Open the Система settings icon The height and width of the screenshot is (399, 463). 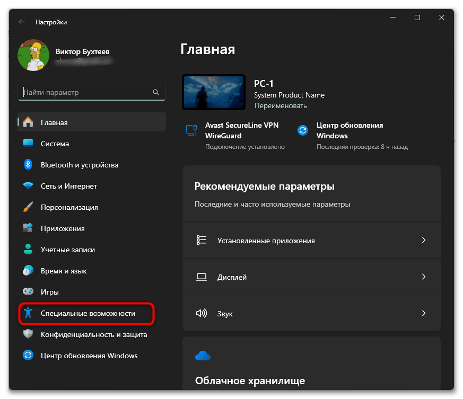[x=28, y=143]
